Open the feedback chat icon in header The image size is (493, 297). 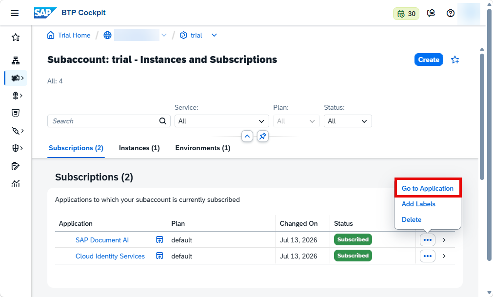(431, 13)
